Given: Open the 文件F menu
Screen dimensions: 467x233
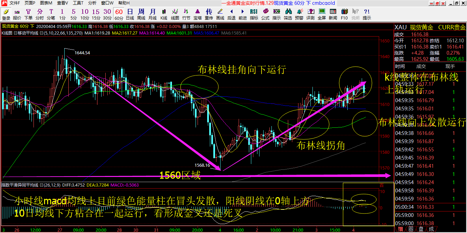Looking at the screenshot, I should click(x=15, y=3).
